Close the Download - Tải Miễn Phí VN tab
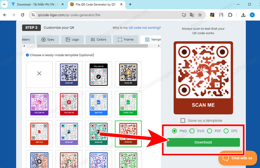Screen dimensions: 260x168 click(x=62, y=5)
